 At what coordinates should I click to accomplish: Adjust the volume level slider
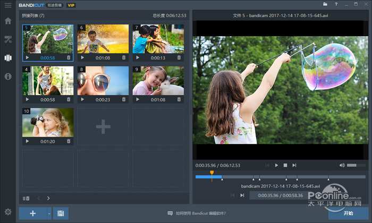click(356, 165)
